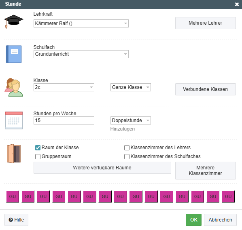Uncheck the Raum der Klasse checkbox
This screenshot has height=230, width=242.
click(38, 148)
